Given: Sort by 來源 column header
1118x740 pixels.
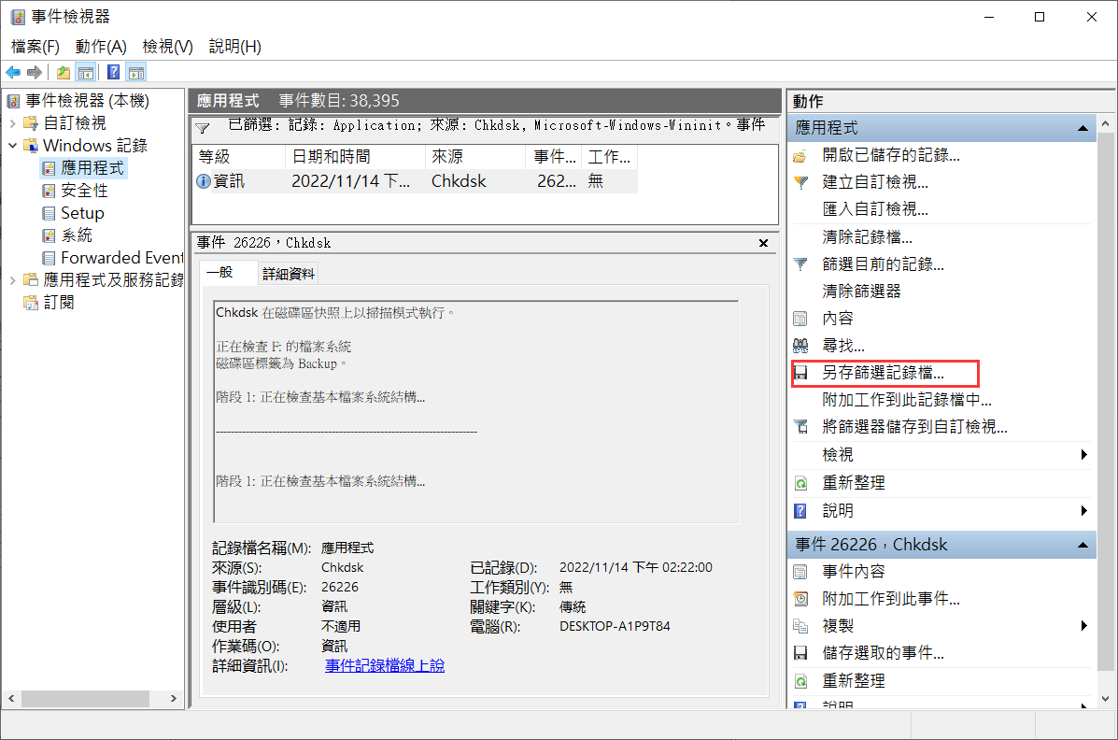Looking at the screenshot, I should (x=475, y=157).
